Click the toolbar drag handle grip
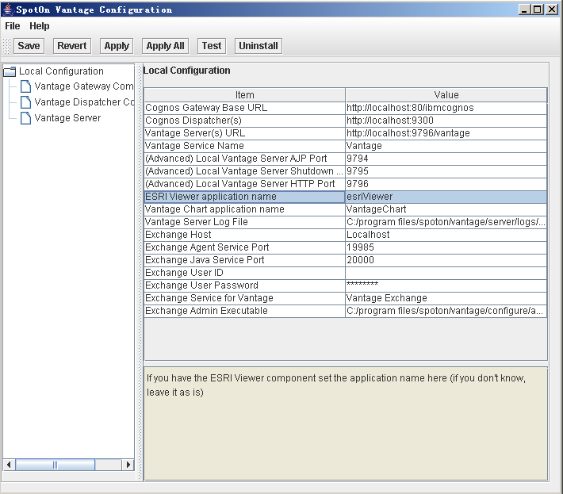Viewport: 563px width, 494px height. pyautogui.click(x=7, y=46)
